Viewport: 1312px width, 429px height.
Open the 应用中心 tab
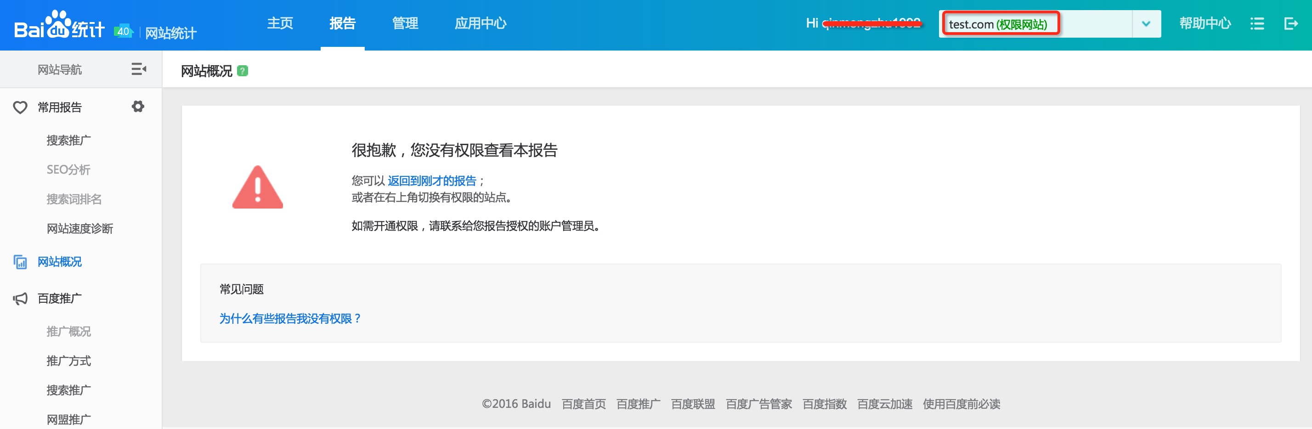(x=480, y=23)
